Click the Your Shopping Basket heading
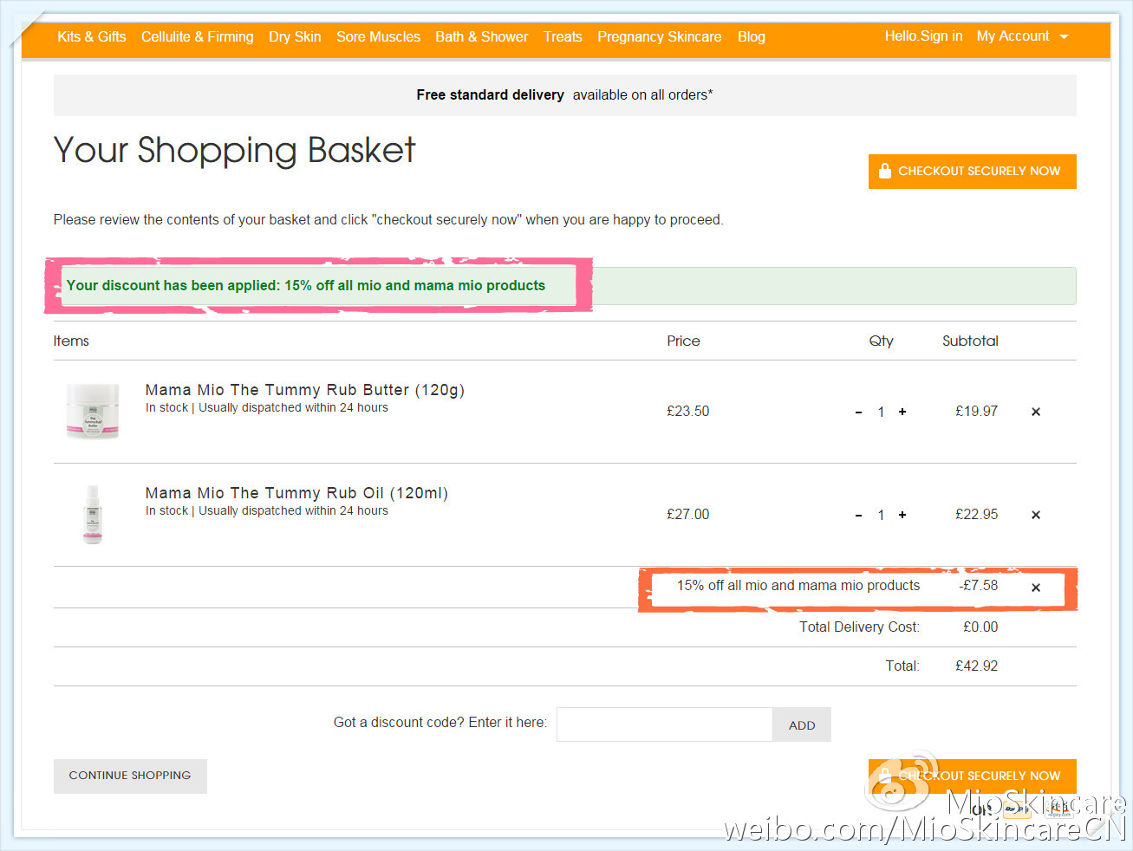1133x851 pixels. point(235,151)
